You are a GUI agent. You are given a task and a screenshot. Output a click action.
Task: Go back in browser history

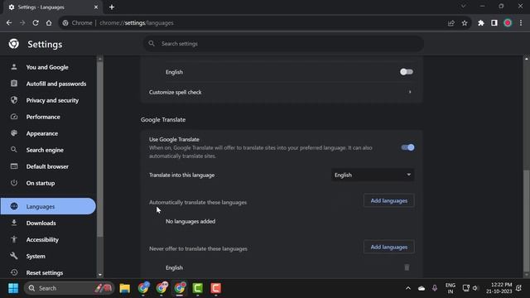[9, 22]
